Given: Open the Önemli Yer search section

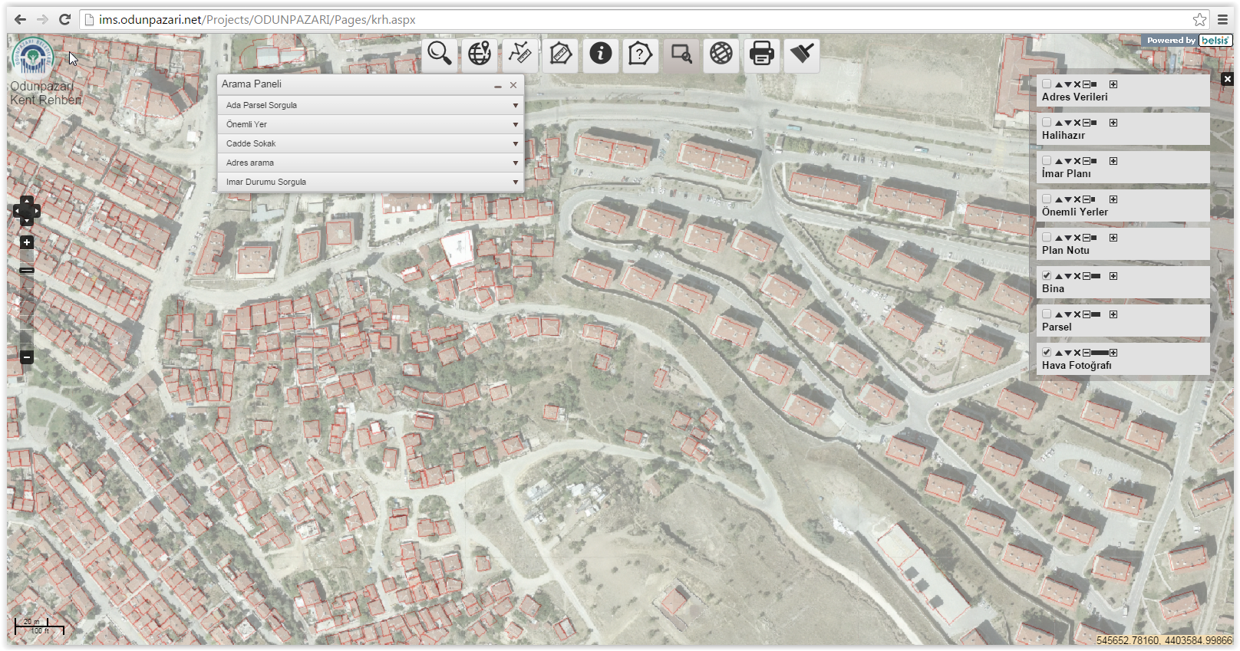Looking at the screenshot, I should [371, 124].
